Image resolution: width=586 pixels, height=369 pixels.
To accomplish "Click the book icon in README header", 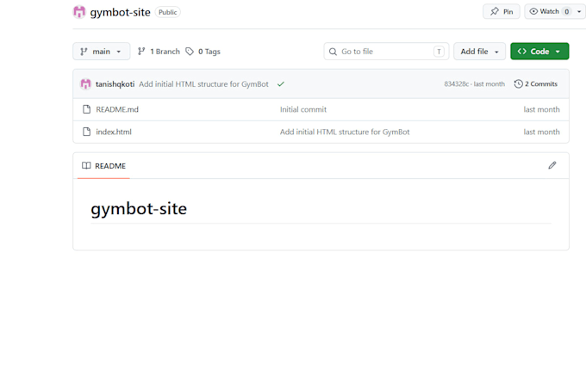I will tap(86, 166).
